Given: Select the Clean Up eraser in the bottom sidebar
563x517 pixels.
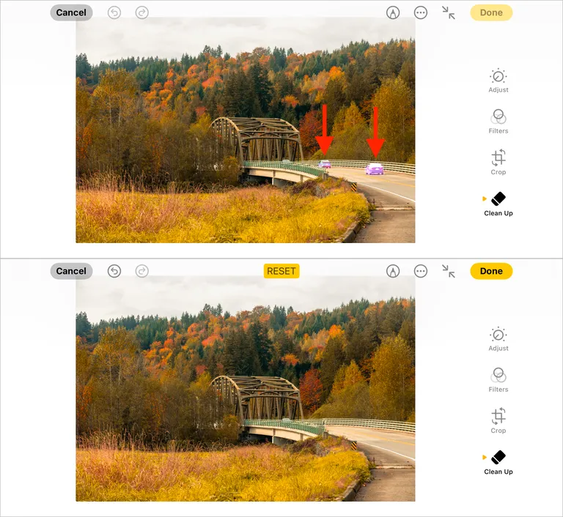Looking at the screenshot, I should click(x=498, y=463).
